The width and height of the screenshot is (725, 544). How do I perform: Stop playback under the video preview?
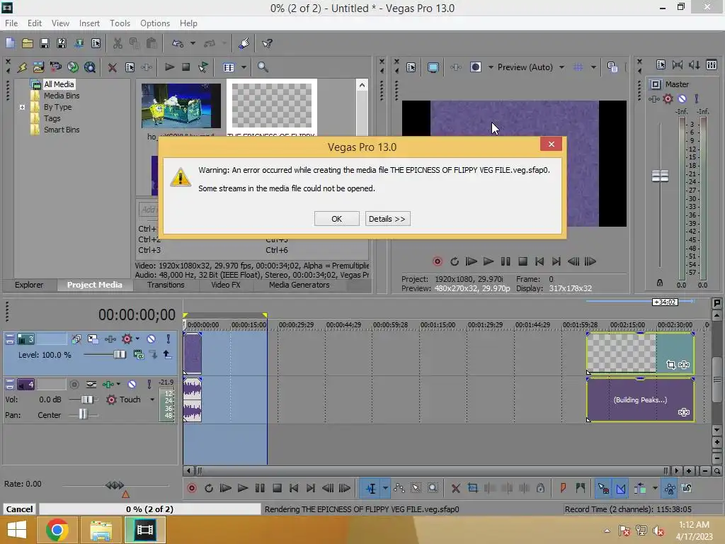click(523, 261)
